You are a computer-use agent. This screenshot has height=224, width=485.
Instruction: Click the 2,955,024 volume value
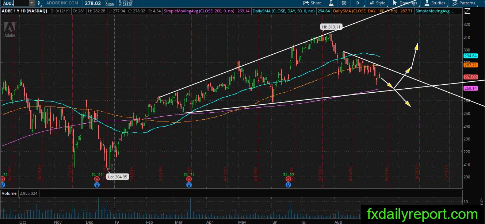pos(29,193)
